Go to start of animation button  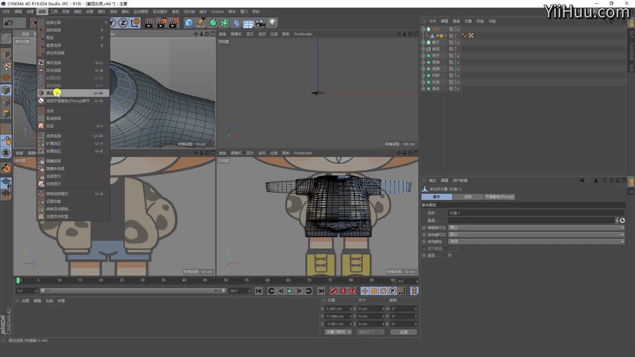259,291
